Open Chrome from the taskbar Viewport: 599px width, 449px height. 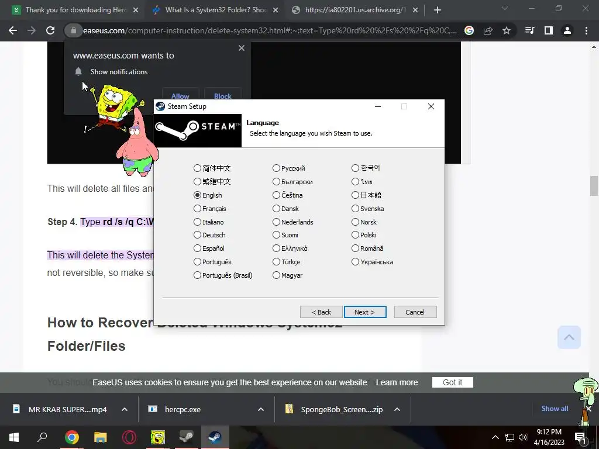point(71,437)
